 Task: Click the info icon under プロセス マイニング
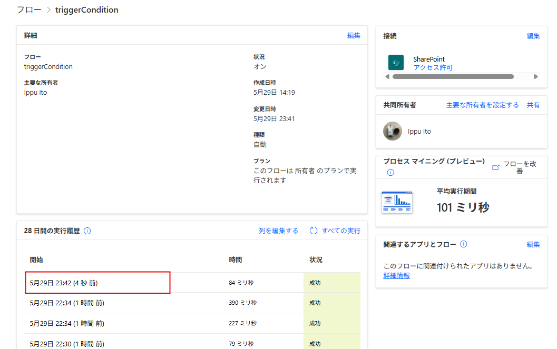tap(390, 172)
